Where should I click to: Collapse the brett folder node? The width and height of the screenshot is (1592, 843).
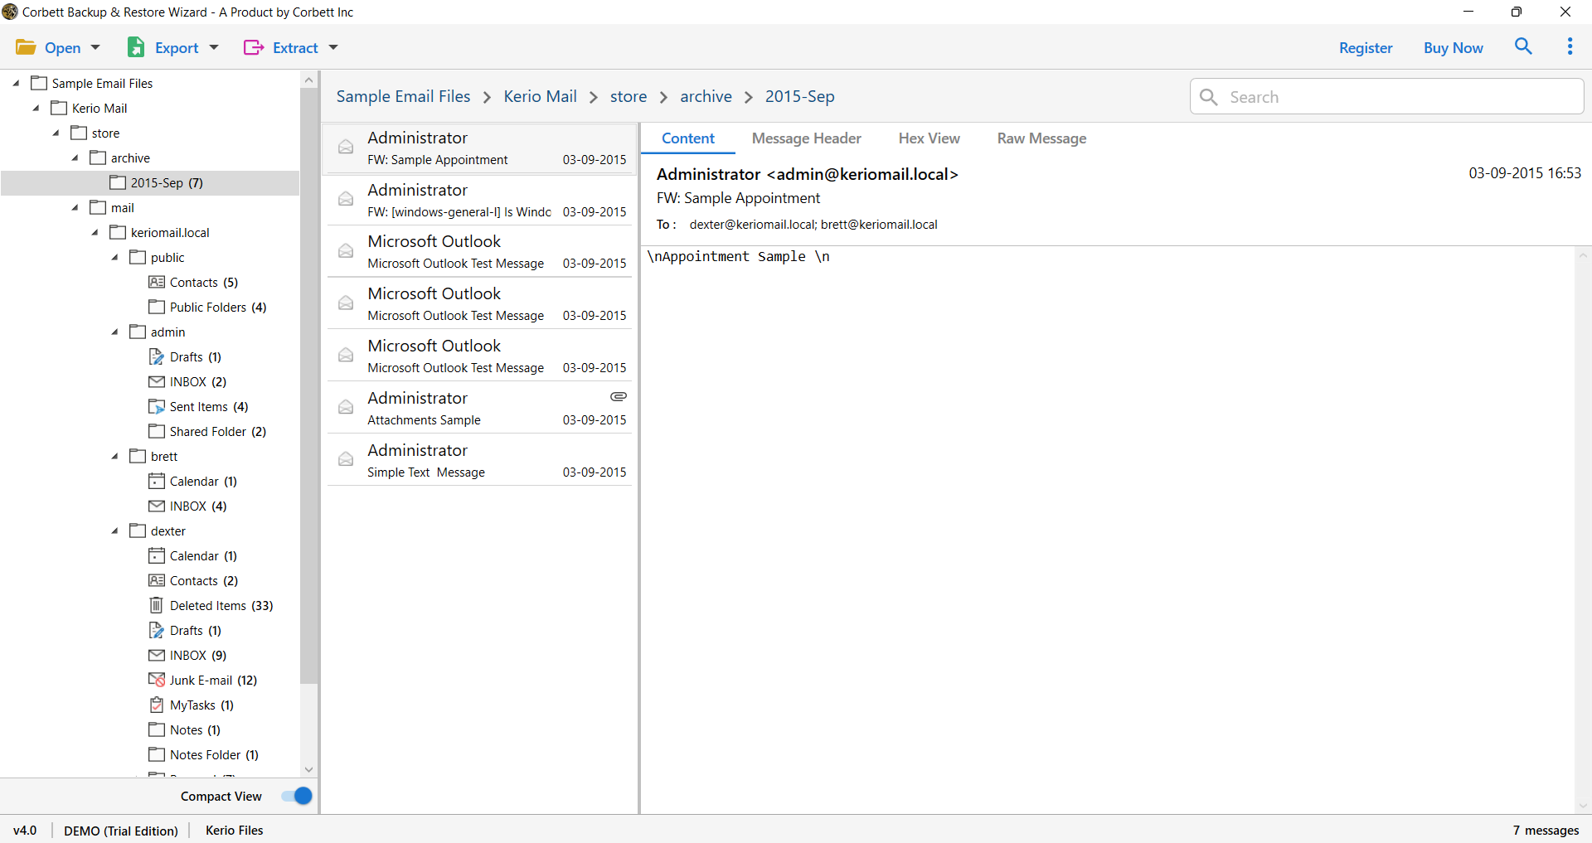click(115, 456)
